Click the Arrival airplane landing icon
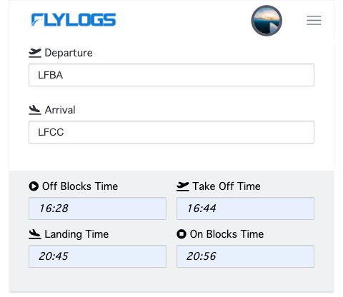 tap(35, 110)
